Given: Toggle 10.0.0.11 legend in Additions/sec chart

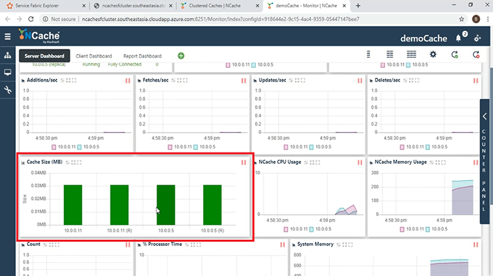Looking at the screenshot, I should pos(64,147).
